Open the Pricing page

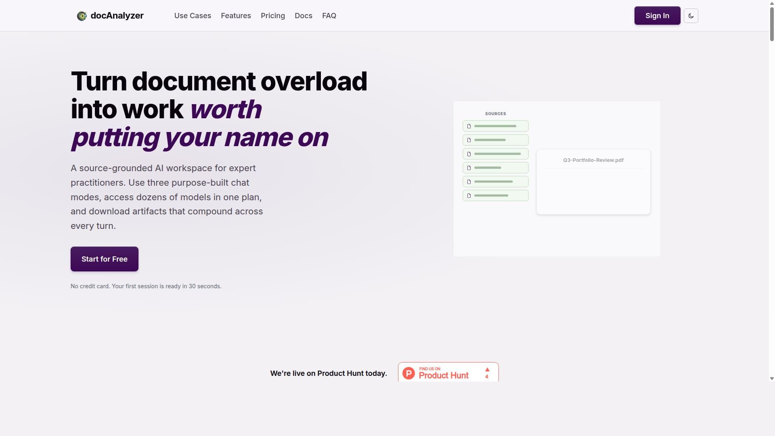[273, 16]
